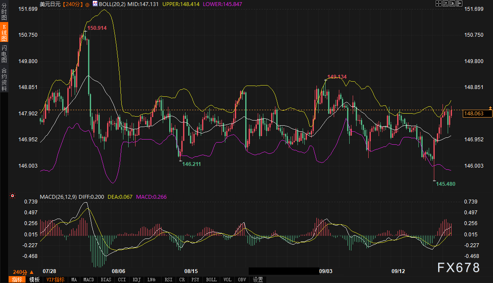Click the BOLL indicator chart icon
493x283 pixels.
[x=96, y=4]
